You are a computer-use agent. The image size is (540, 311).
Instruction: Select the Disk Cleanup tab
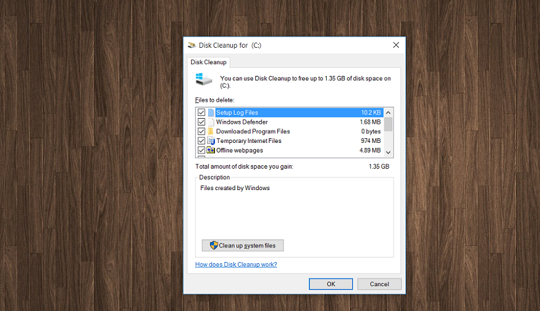[209, 62]
